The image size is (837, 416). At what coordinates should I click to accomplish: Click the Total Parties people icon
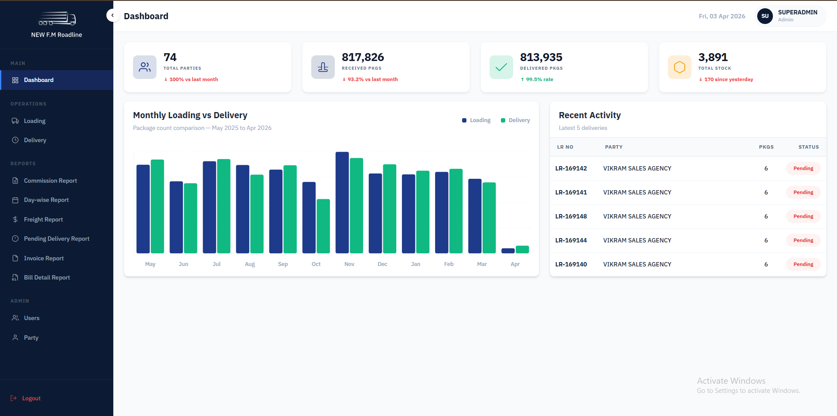(x=145, y=67)
